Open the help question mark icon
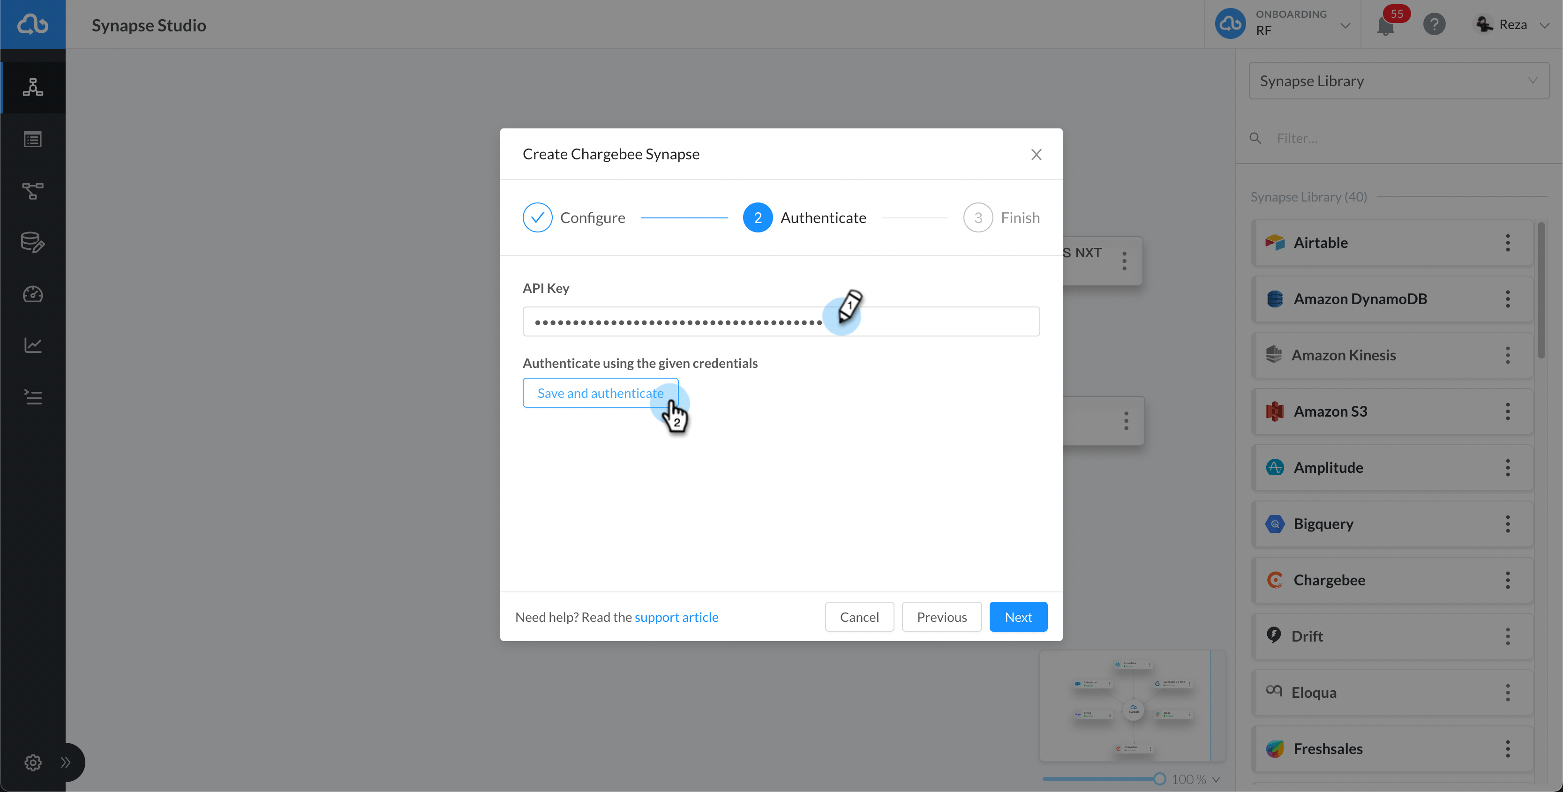1563x792 pixels. click(x=1435, y=24)
